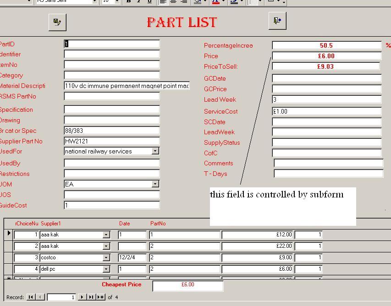Open the UsedFor dropdown arrow

click(155, 151)
